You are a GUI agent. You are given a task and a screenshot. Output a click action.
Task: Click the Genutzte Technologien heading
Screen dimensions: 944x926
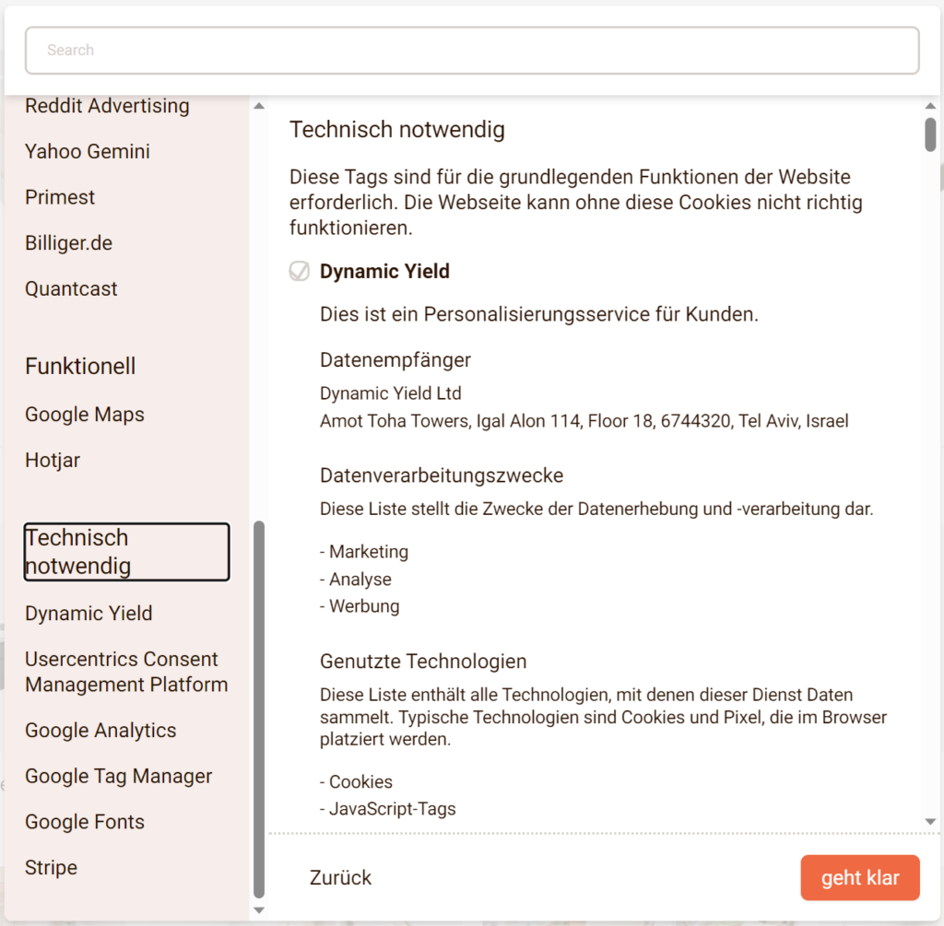point(422,662)
